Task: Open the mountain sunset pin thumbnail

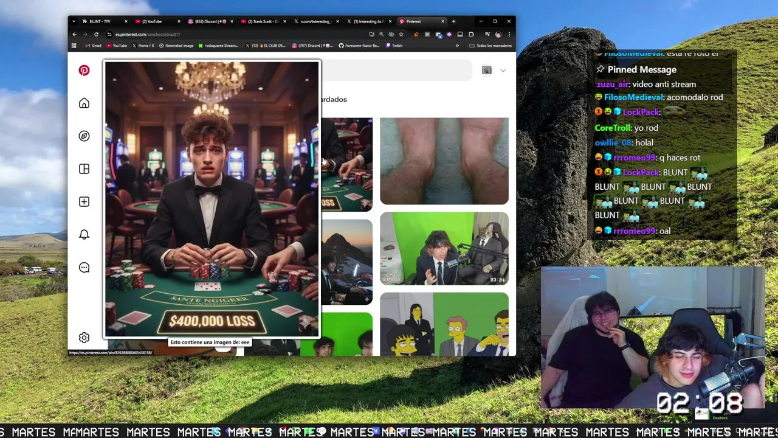Action: tap(347, 262)
